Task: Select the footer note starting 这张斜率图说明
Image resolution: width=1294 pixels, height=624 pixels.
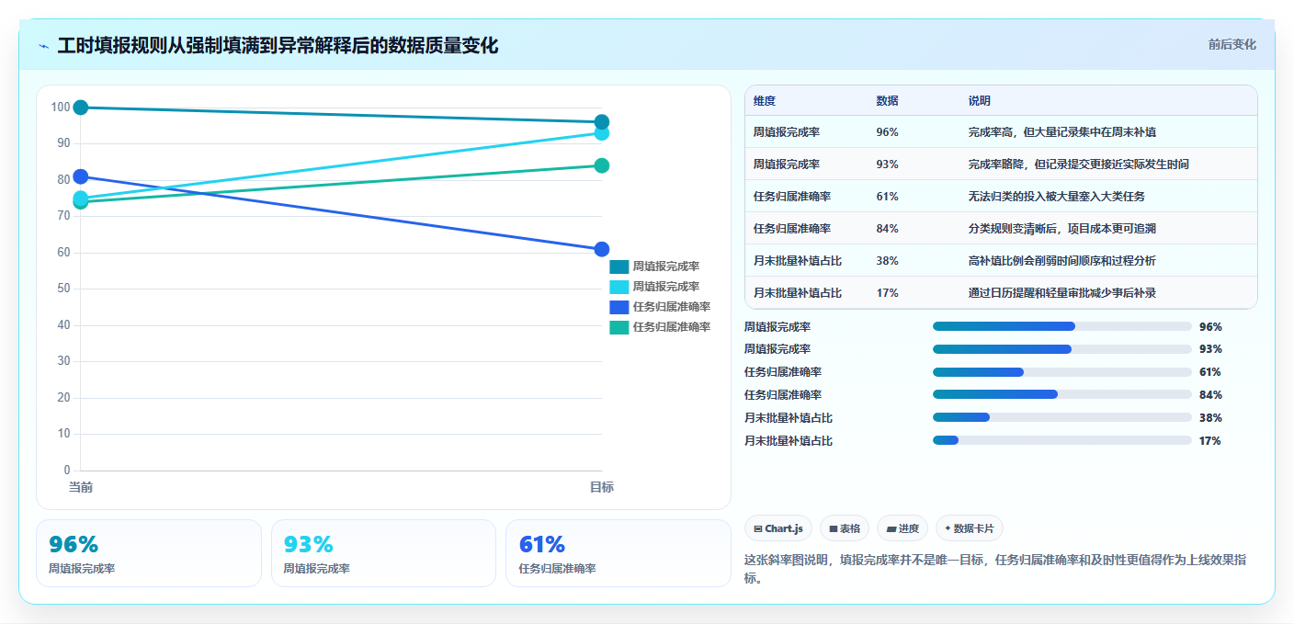Action: 995,569
